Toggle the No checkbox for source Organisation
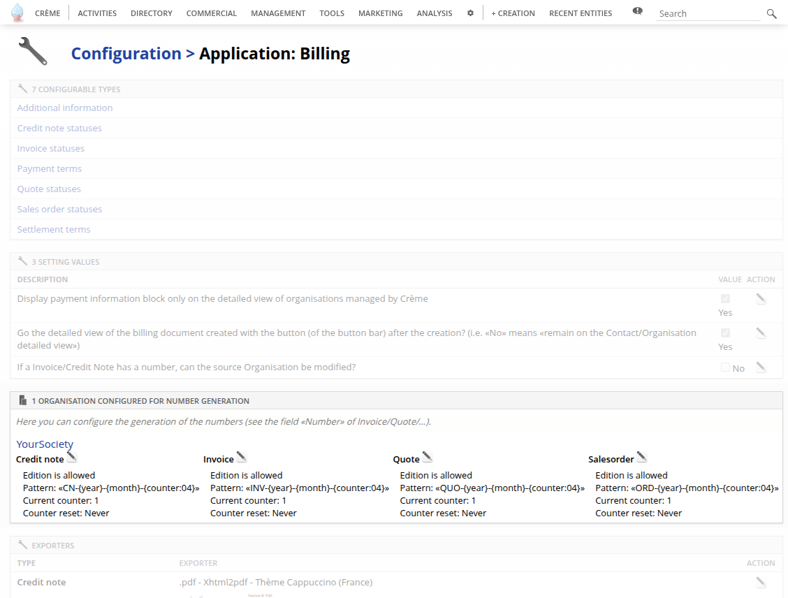The width and height of the screenshot is (788, 598). [725, 367]
